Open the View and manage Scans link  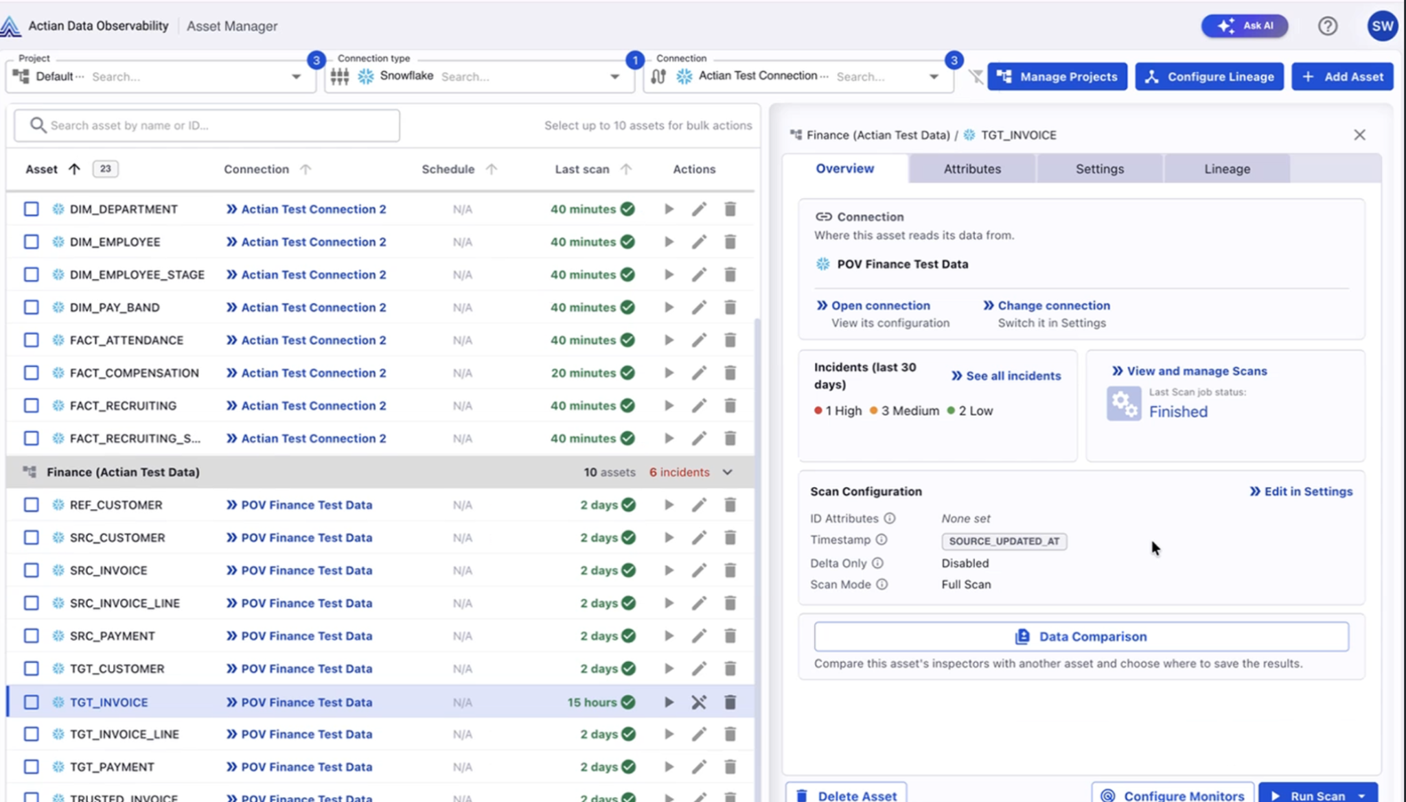pos(1190,371)
